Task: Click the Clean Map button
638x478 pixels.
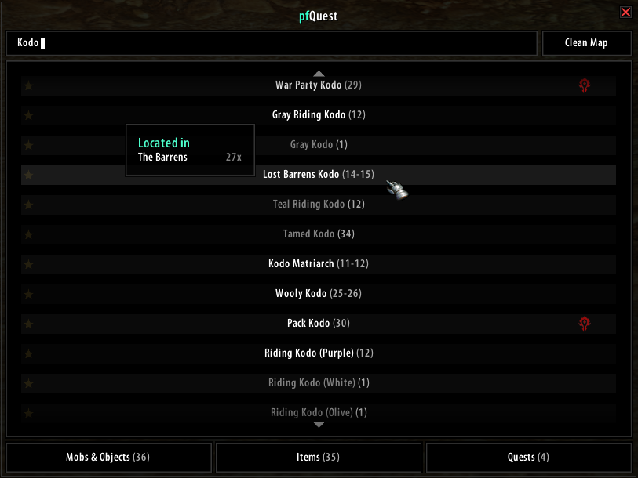Action: pos(586,42)
